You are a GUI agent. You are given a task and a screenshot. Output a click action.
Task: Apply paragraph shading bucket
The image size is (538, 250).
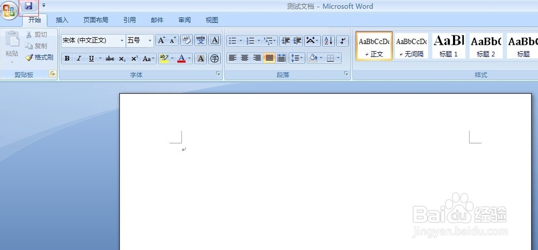pyautogui.click(x=313, y=58)
